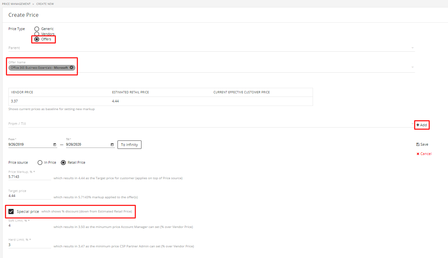Click the Add button with plus
Screen dimensions: 448x258
coord(422,125)
